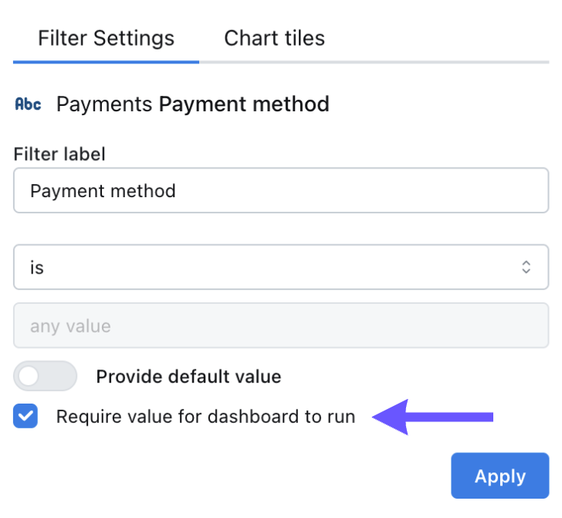The image size is (562, 518).
Task: Click the 'Payments Payment method' field heading
Action: click(x=193, y=104)
